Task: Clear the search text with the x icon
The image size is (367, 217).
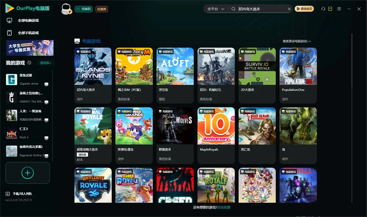Action: click(289, 9)
